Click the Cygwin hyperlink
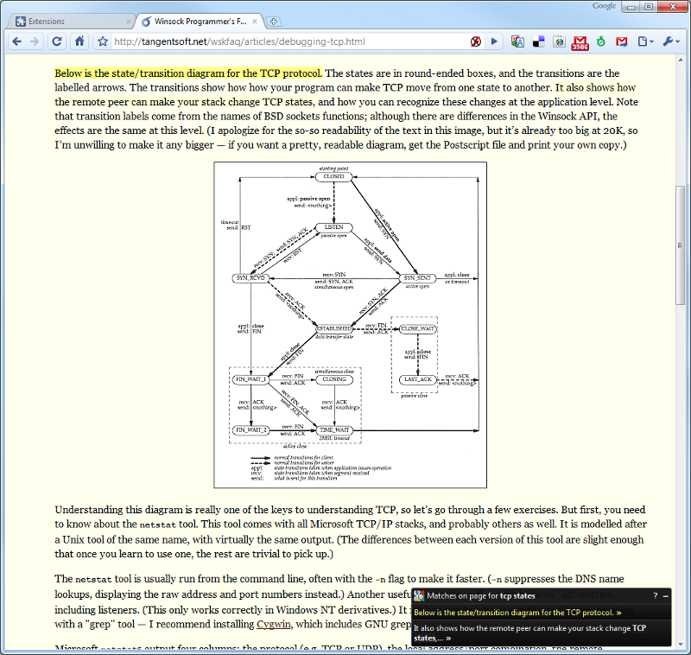Viewport: 691px width, 655px height. [x=274, y=624]
